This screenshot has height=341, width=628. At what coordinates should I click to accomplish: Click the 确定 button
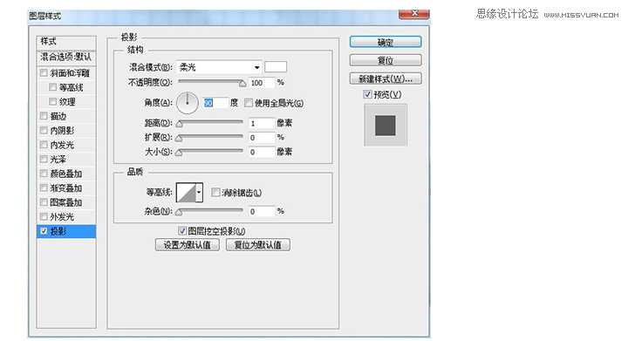(386, 42)
